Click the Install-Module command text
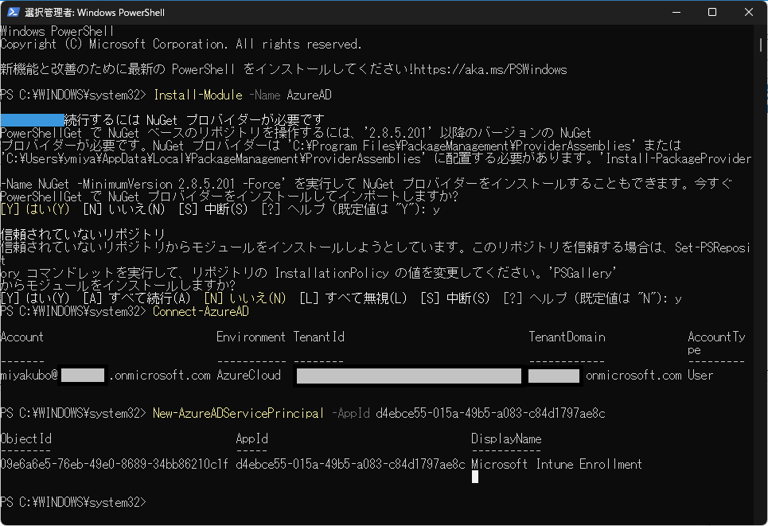Image resolution: width=768 pixels, height=526 pixels. click(198, 95)
